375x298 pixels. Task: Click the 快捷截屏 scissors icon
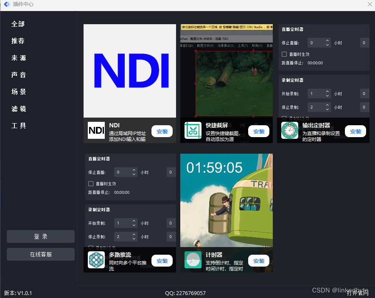(193, 130)
